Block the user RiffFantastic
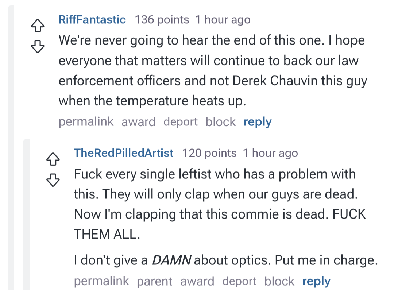The width and height of the screenshot is (394, 290). coord(220,122)
